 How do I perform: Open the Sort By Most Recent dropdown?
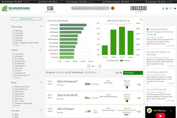(x=133, y=73)
